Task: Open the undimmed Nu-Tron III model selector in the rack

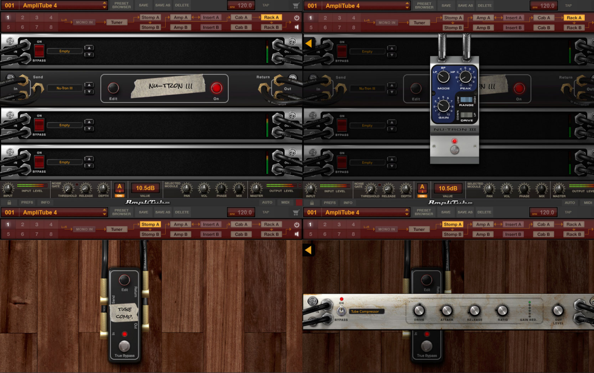Action: tap(65, 88)
